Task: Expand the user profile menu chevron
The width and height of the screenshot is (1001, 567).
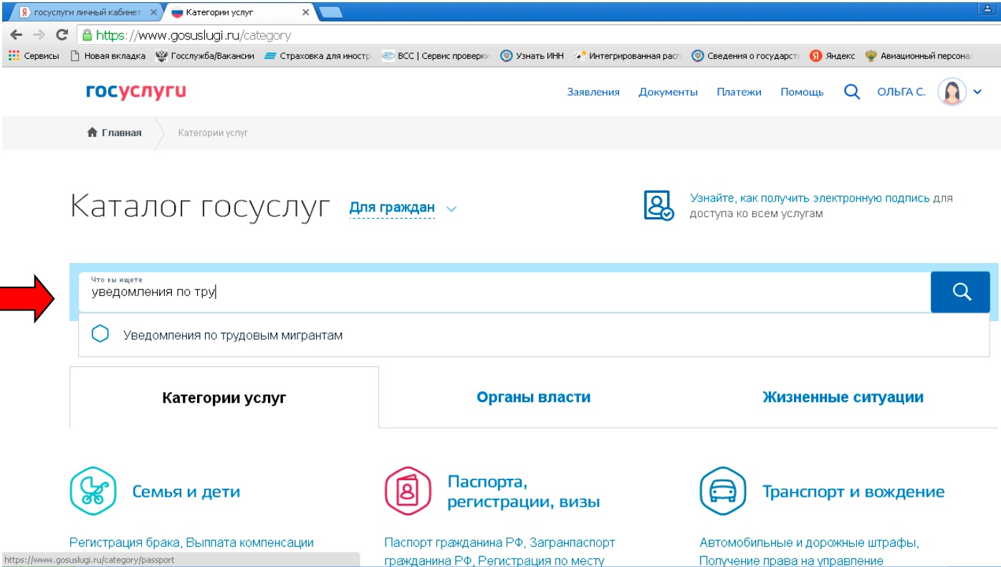Action: 978,92
